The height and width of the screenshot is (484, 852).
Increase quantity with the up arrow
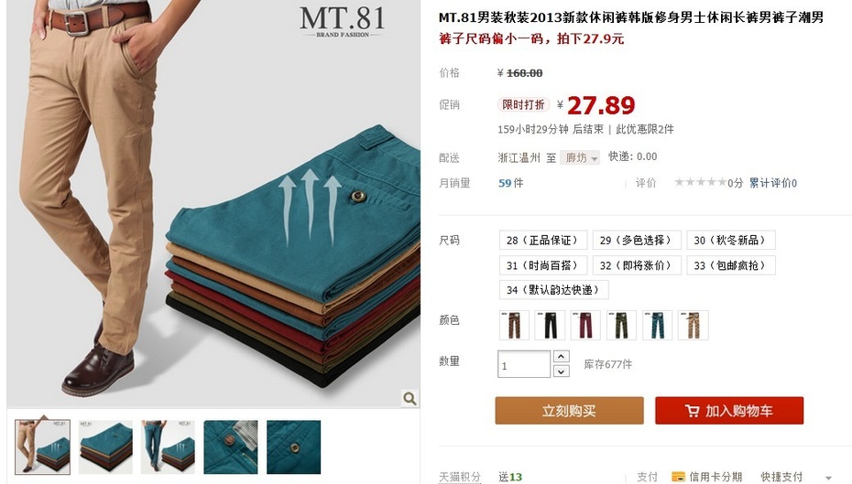pos(562,357)
